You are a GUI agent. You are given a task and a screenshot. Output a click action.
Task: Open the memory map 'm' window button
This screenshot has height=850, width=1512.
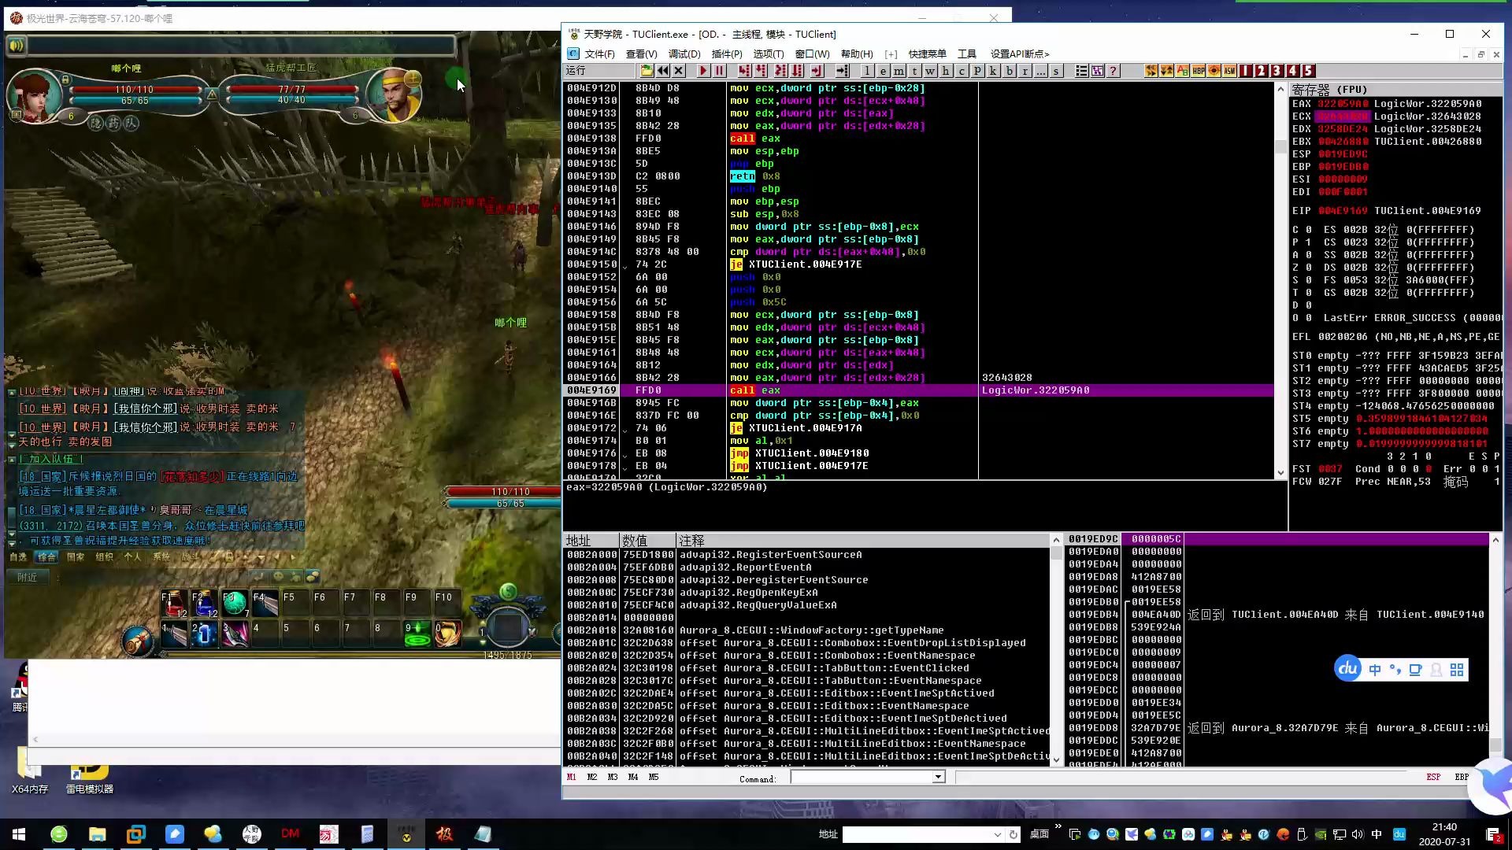[899, 71]
